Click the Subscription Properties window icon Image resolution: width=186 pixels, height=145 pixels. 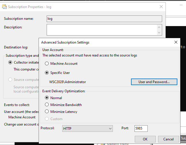point(4,7)
